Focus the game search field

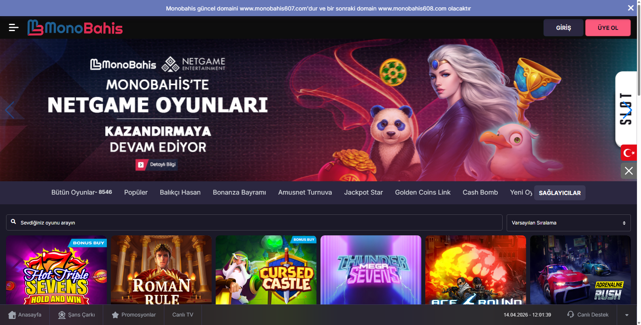point(254,223)
